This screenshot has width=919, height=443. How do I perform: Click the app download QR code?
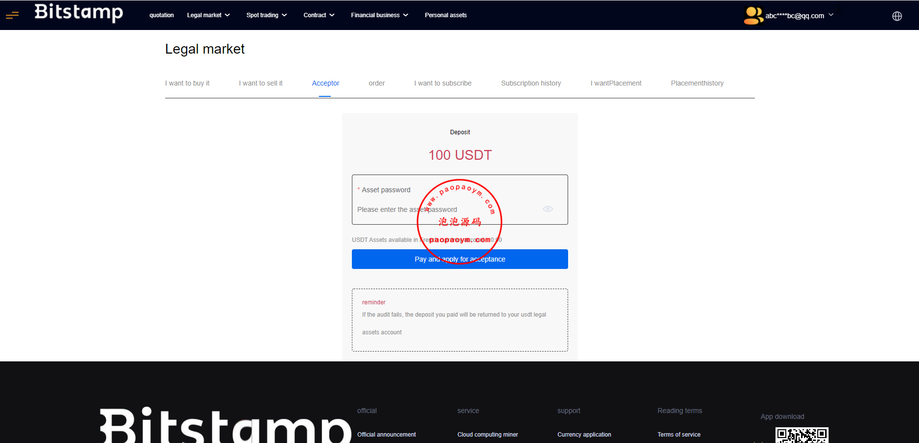[x=802, y=436]
